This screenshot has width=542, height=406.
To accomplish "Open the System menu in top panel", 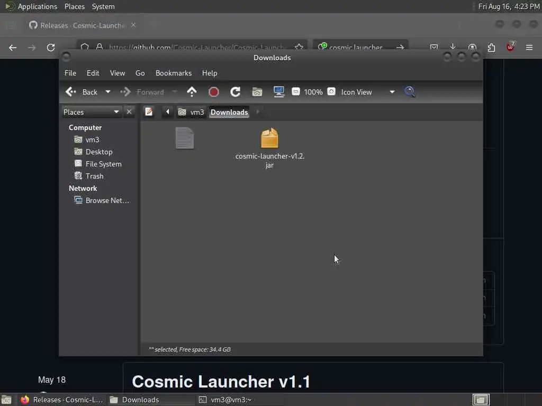I will click(103, 6).
